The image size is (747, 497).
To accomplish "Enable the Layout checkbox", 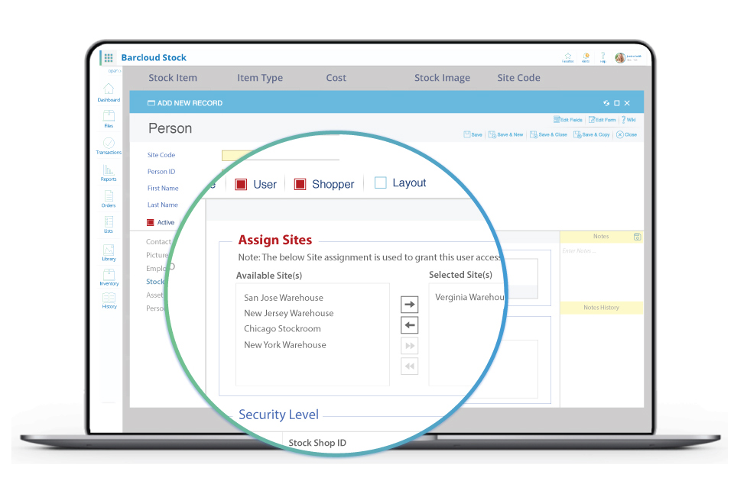I will tap(381, 182).
